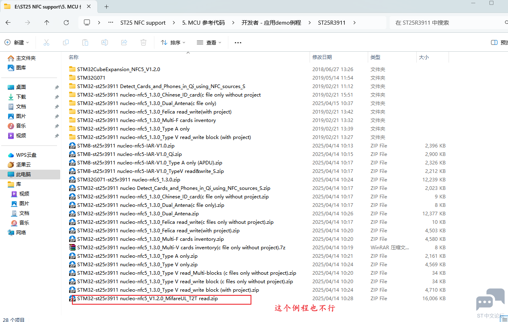The width and height of the screenshot is (508, 322).
Task: Click the search box for ST25R3911
Action: click(x=449, y=23)
